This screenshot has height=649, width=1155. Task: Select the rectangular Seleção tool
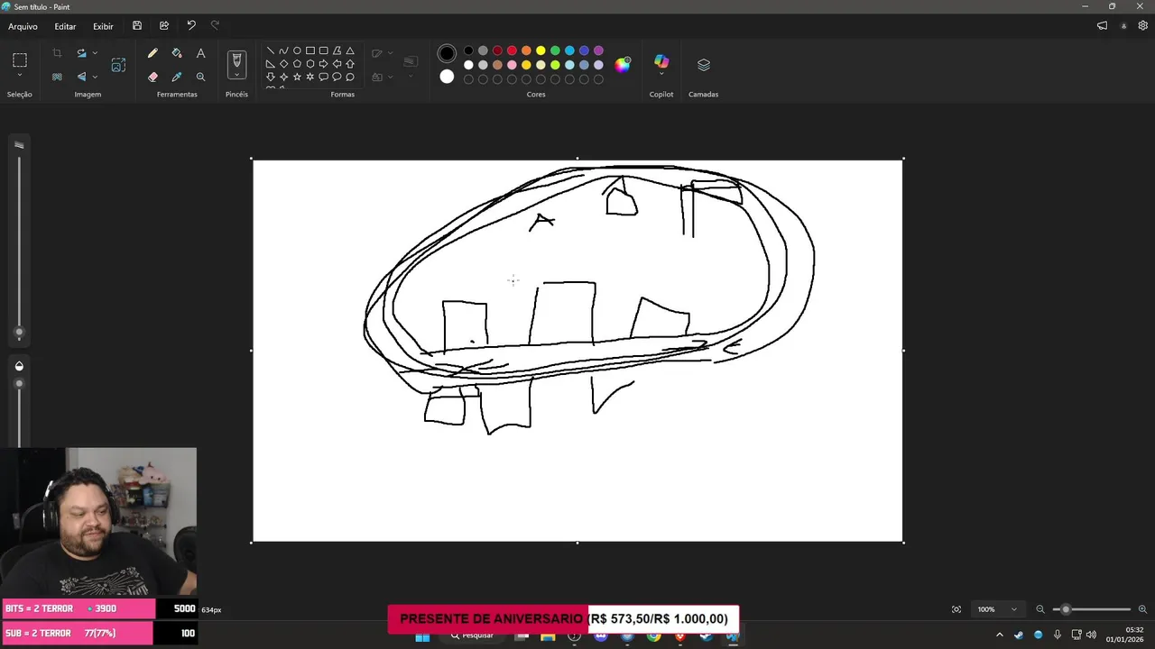coord(20,60)
